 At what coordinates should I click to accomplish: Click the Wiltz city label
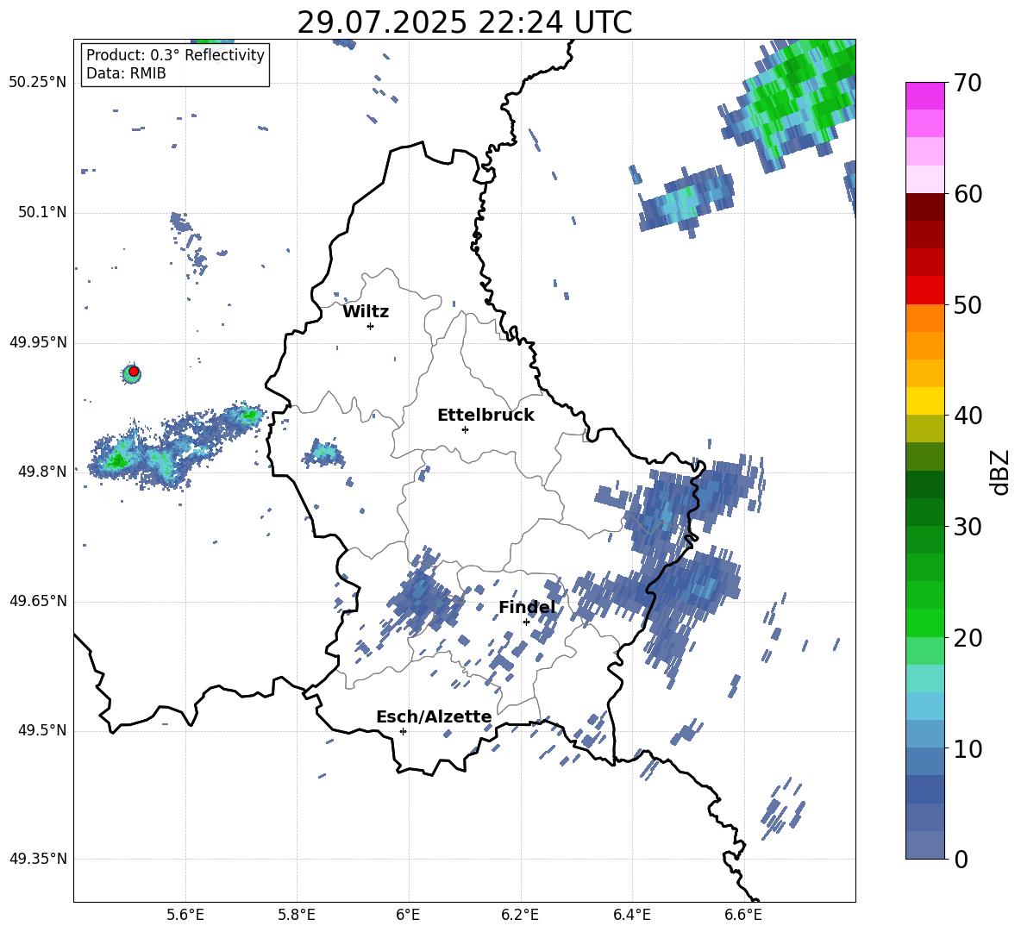click(366, 312)
